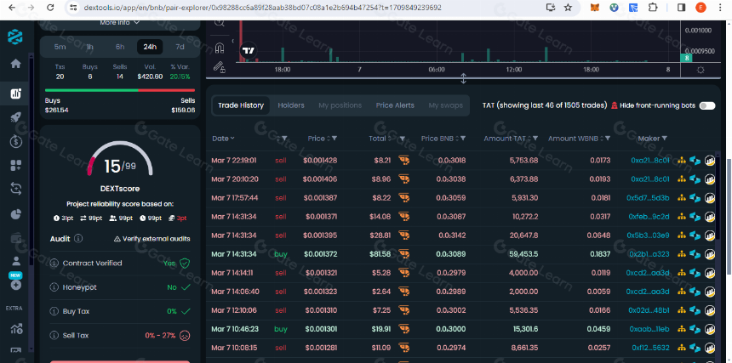Click info icon beside Sell Tax

(x=54, y=336)
